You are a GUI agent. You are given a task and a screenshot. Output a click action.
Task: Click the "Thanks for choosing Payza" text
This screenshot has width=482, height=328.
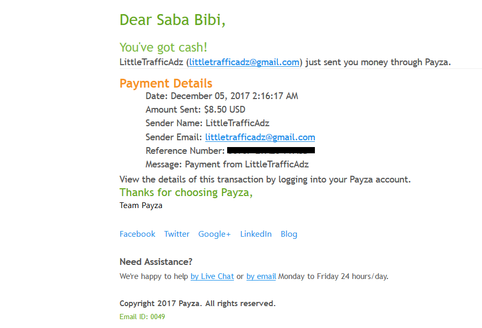pyautogui.click(x=186, y=192)
